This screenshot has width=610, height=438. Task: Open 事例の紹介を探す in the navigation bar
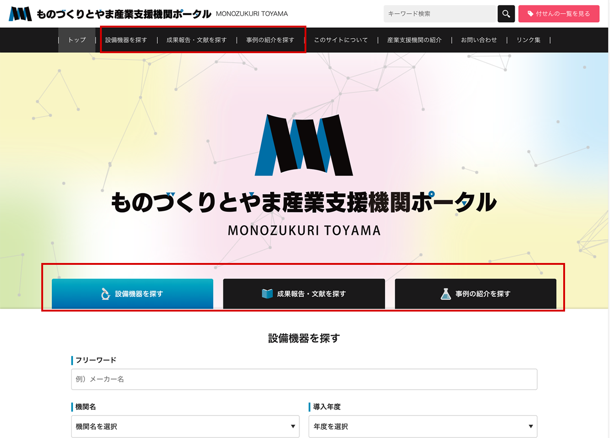pos(270,40)
